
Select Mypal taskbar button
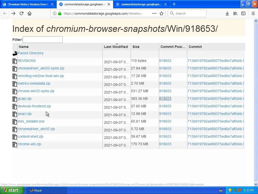point(46,190)
